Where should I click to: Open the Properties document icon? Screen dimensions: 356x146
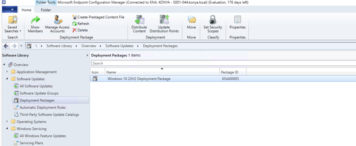237,20
